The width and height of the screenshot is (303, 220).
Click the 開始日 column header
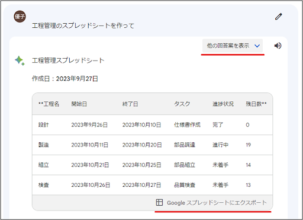coord(79,104)
